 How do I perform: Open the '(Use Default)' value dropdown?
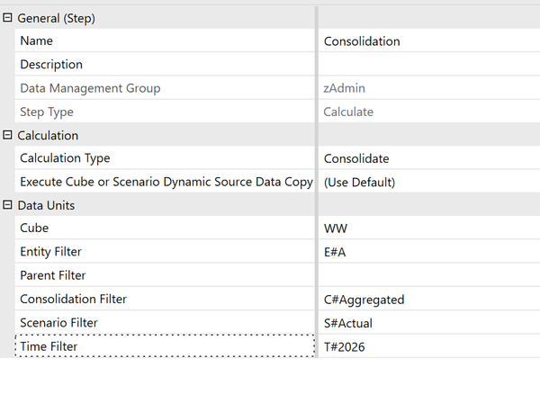pyautogui.click(x=359, y=182)
